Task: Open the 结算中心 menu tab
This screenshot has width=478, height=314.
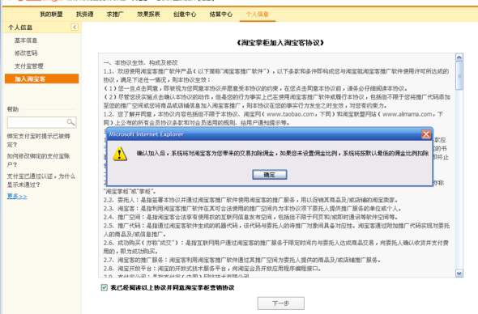Action: coord(221,15)
